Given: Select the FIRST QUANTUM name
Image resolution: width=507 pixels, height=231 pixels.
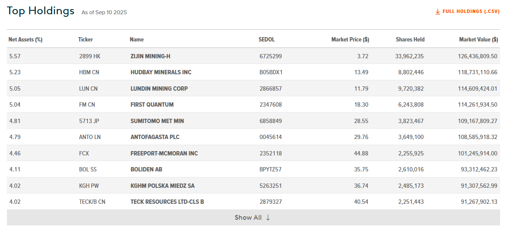Looking at the screenshot, I should [x=152, y=104].
